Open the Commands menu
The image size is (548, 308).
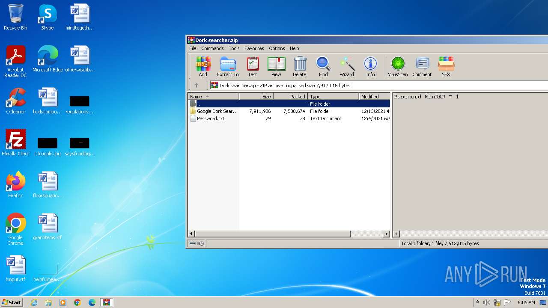click(212, 48)
